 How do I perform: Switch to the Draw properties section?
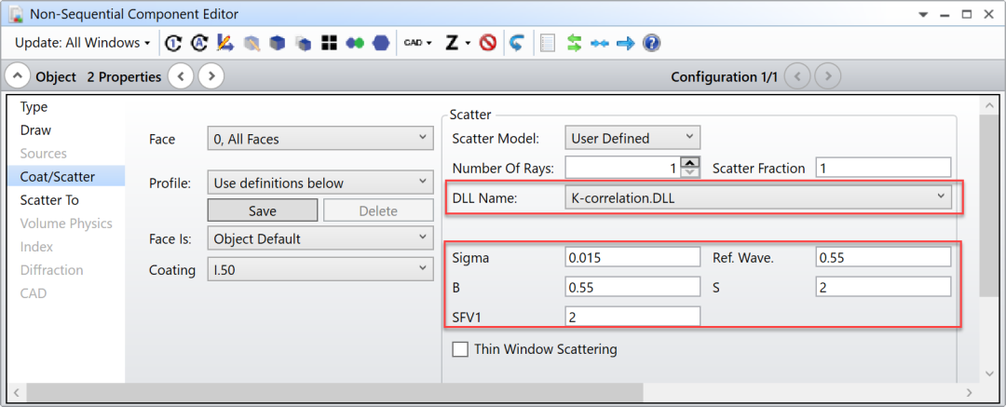(36, 130)
